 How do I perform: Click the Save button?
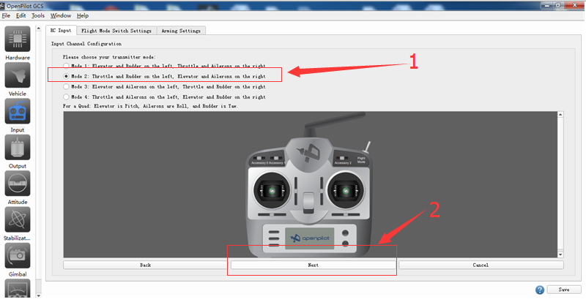click(x=564, y=290)
